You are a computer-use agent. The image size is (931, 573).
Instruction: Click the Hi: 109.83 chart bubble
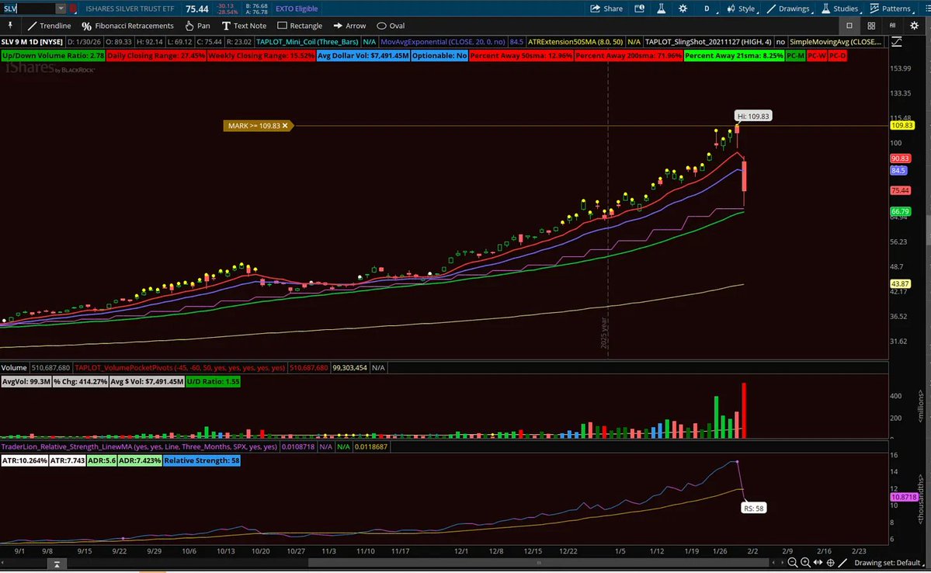(753, 116)
